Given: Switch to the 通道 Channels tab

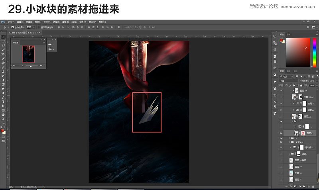Looking at the screenshot, I should pyautogui.click(x=288, y=71).
